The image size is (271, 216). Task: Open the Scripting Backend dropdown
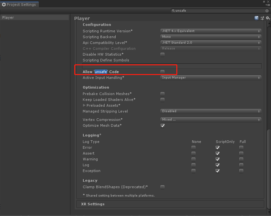click(x=211, y=37)
